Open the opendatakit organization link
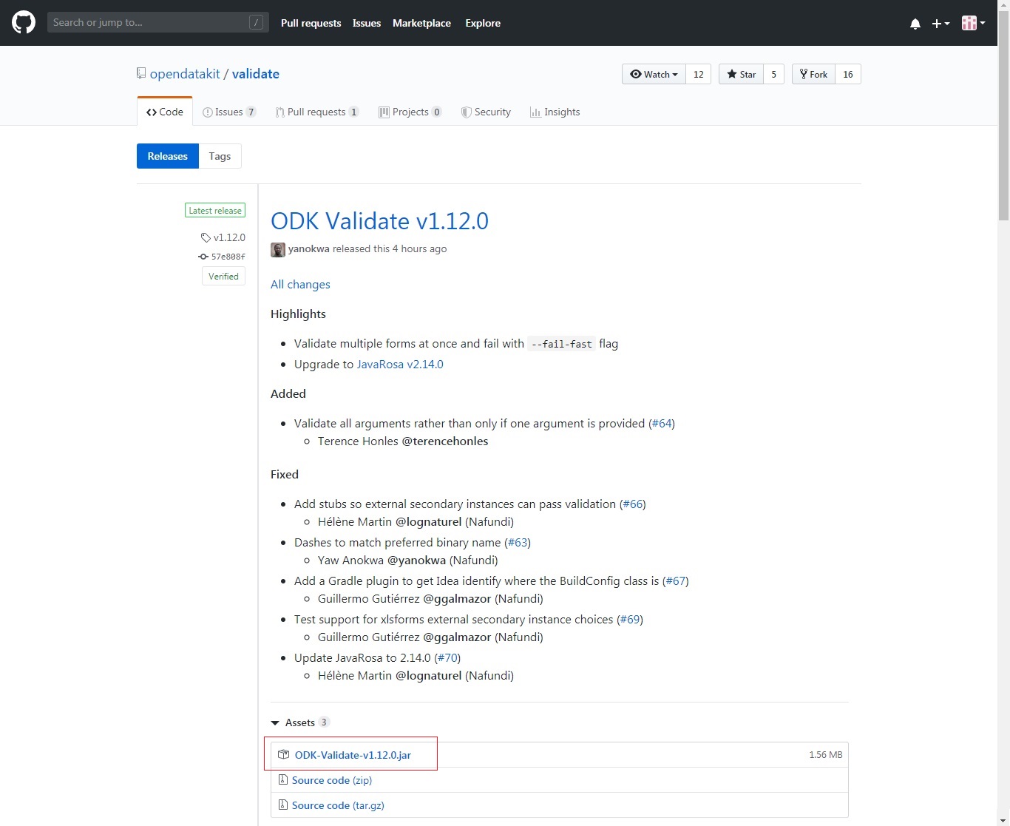 tap(185, 74)
